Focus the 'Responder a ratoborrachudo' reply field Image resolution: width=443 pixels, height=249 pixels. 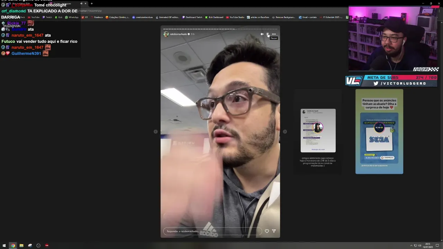click(x=213, y=231)
